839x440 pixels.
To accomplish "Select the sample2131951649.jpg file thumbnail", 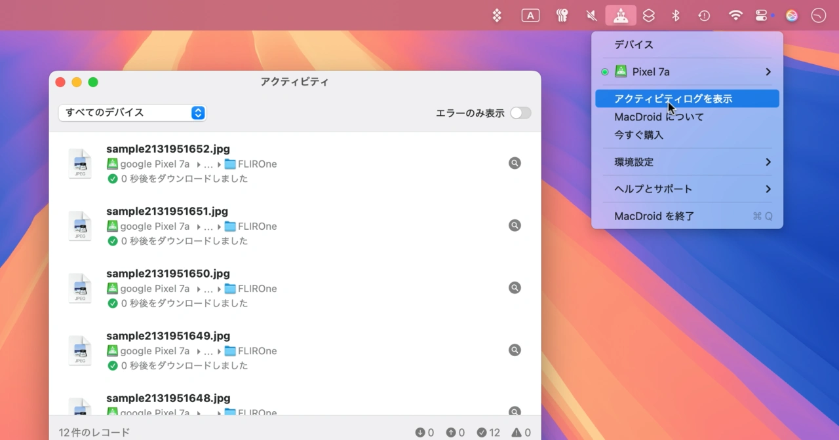I will 80,350.
